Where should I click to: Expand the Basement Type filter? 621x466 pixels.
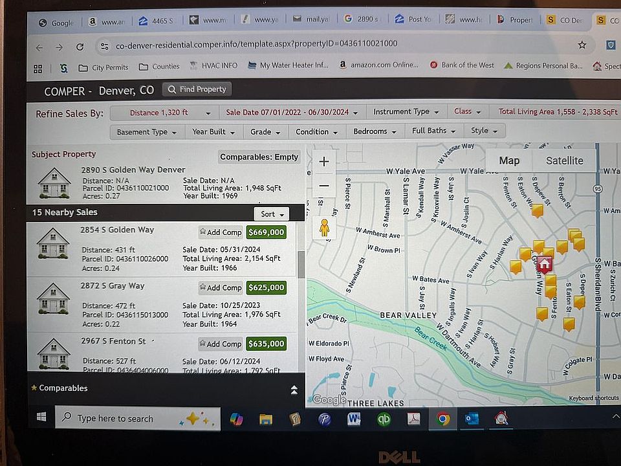point(146,132)
